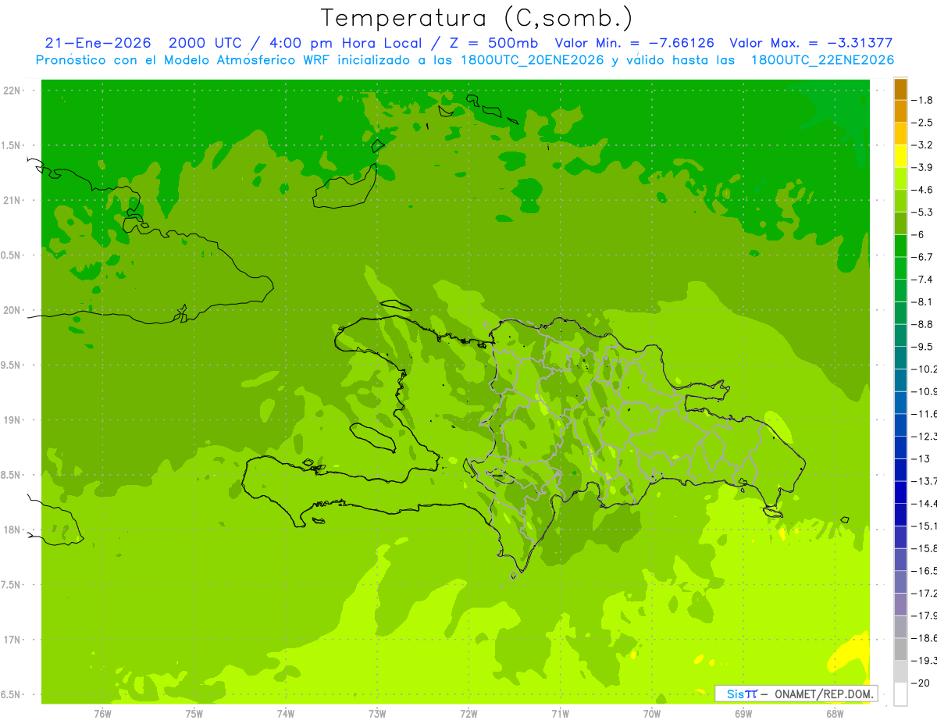The image size is (937, 724).
Task: Click the "Valor Max. = -3.31377" readout
Action: coord(811,44)
